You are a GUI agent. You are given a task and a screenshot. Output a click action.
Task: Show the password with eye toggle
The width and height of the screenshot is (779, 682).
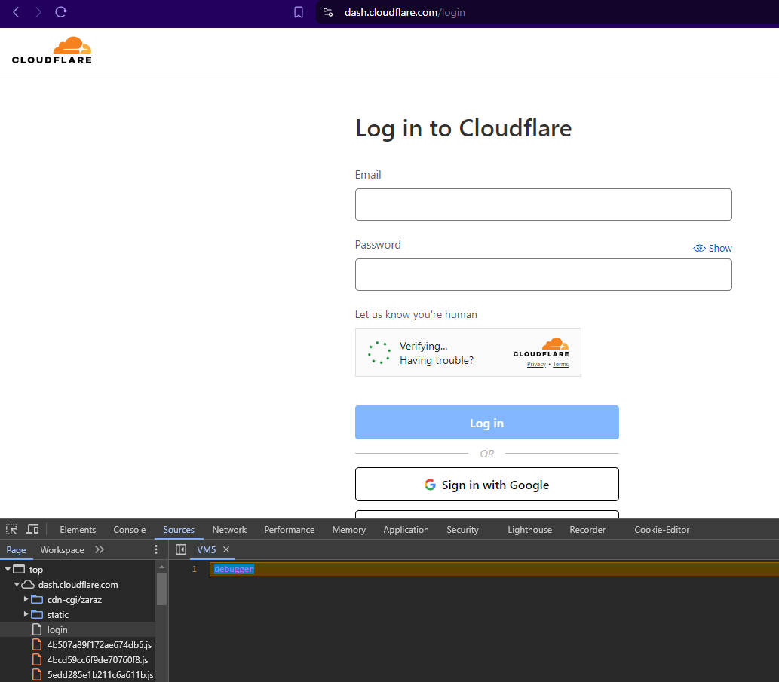[712, 248]
